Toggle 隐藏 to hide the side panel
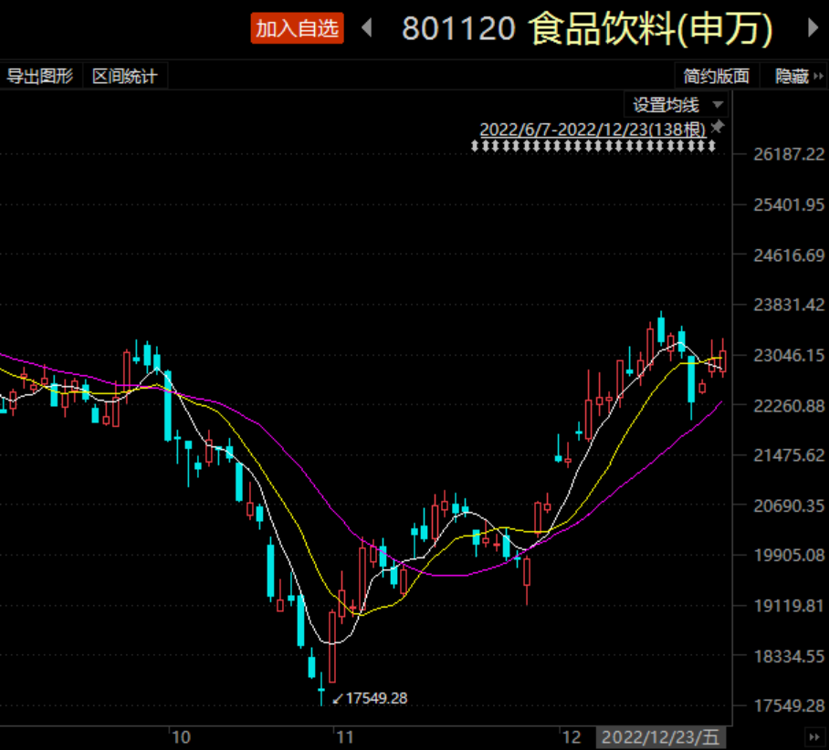 pyautogui.click(x=793, y=76)
